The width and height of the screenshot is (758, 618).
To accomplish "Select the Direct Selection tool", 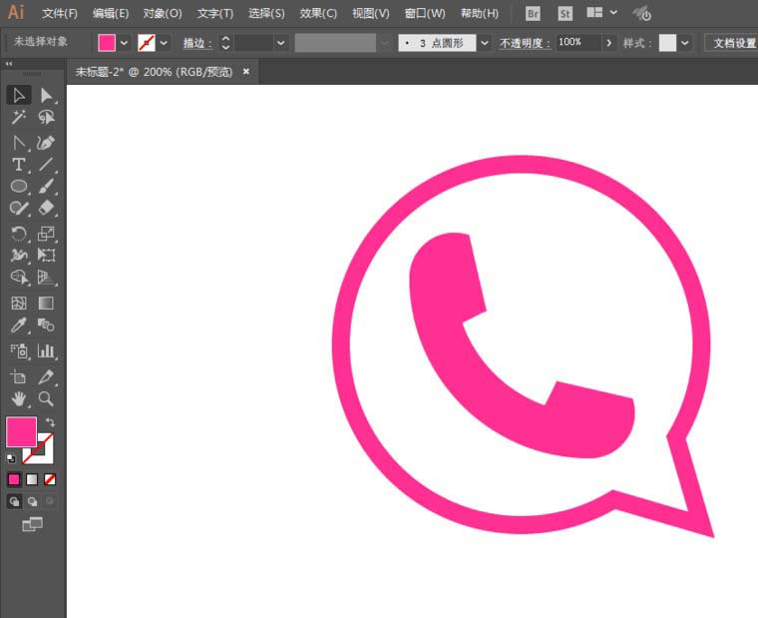I will 46,95.
